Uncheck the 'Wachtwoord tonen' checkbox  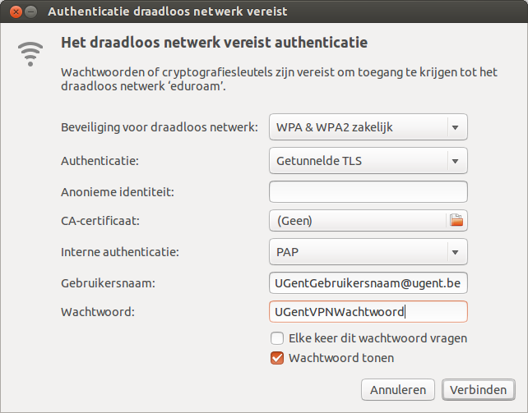(x=277, y=358)
